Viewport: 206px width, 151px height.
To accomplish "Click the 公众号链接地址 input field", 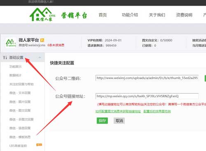I will (x=147, y=96).
